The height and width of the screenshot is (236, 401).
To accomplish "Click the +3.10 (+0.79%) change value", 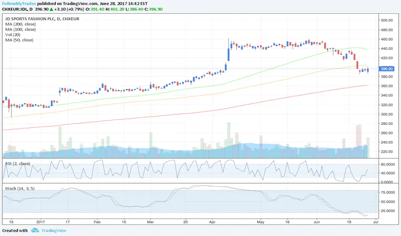I will click(69, 9).
